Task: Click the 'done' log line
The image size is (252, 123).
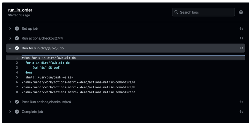Action: (x=29, y=73)
